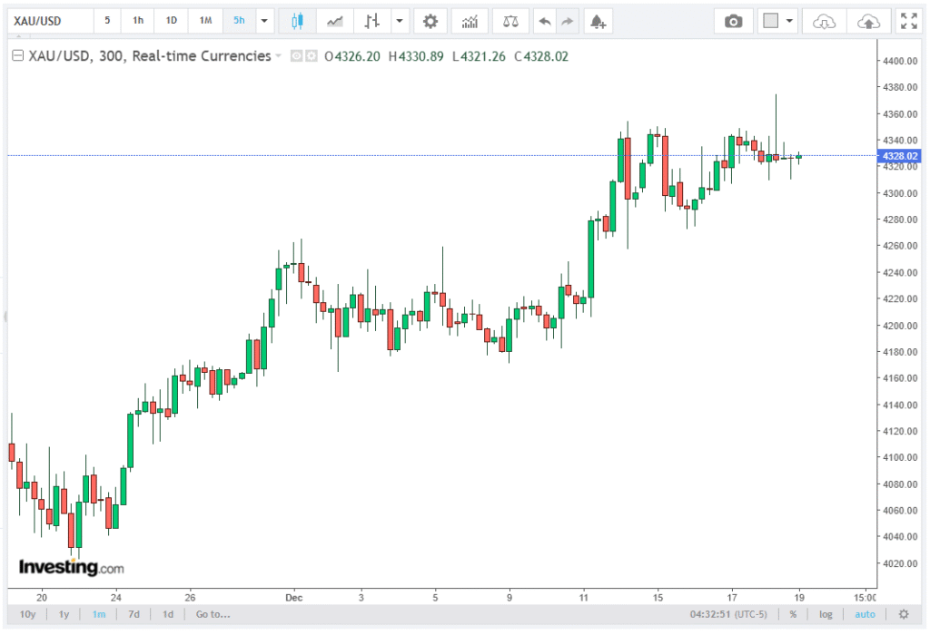Screen dimensions: 930x635
Task: Switch to the area chart style
Action: point(335,21)
